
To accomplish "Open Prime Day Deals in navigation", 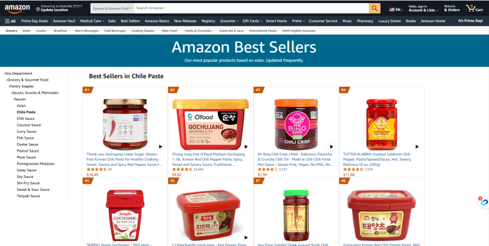I will (x=34, y=21).
